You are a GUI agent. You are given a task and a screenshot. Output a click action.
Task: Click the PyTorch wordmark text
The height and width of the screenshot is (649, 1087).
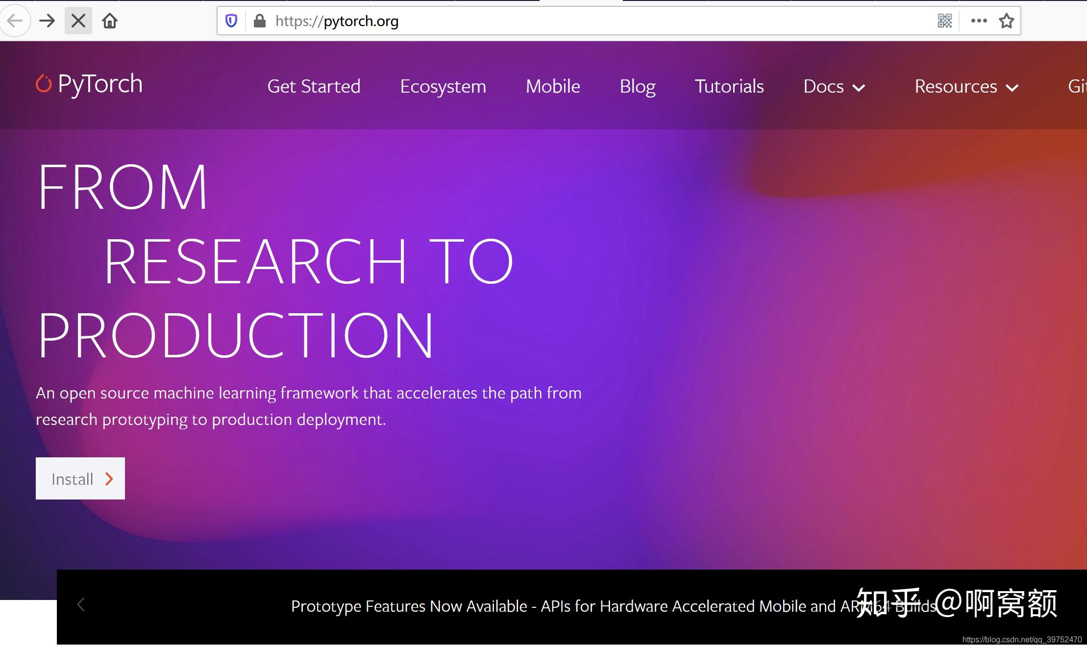[x=100, y=84]
